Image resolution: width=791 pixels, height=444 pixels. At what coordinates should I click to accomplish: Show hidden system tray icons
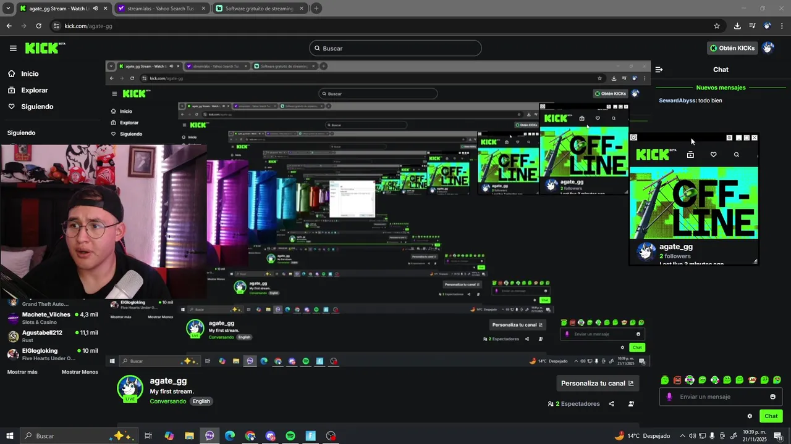coord(682,436)
